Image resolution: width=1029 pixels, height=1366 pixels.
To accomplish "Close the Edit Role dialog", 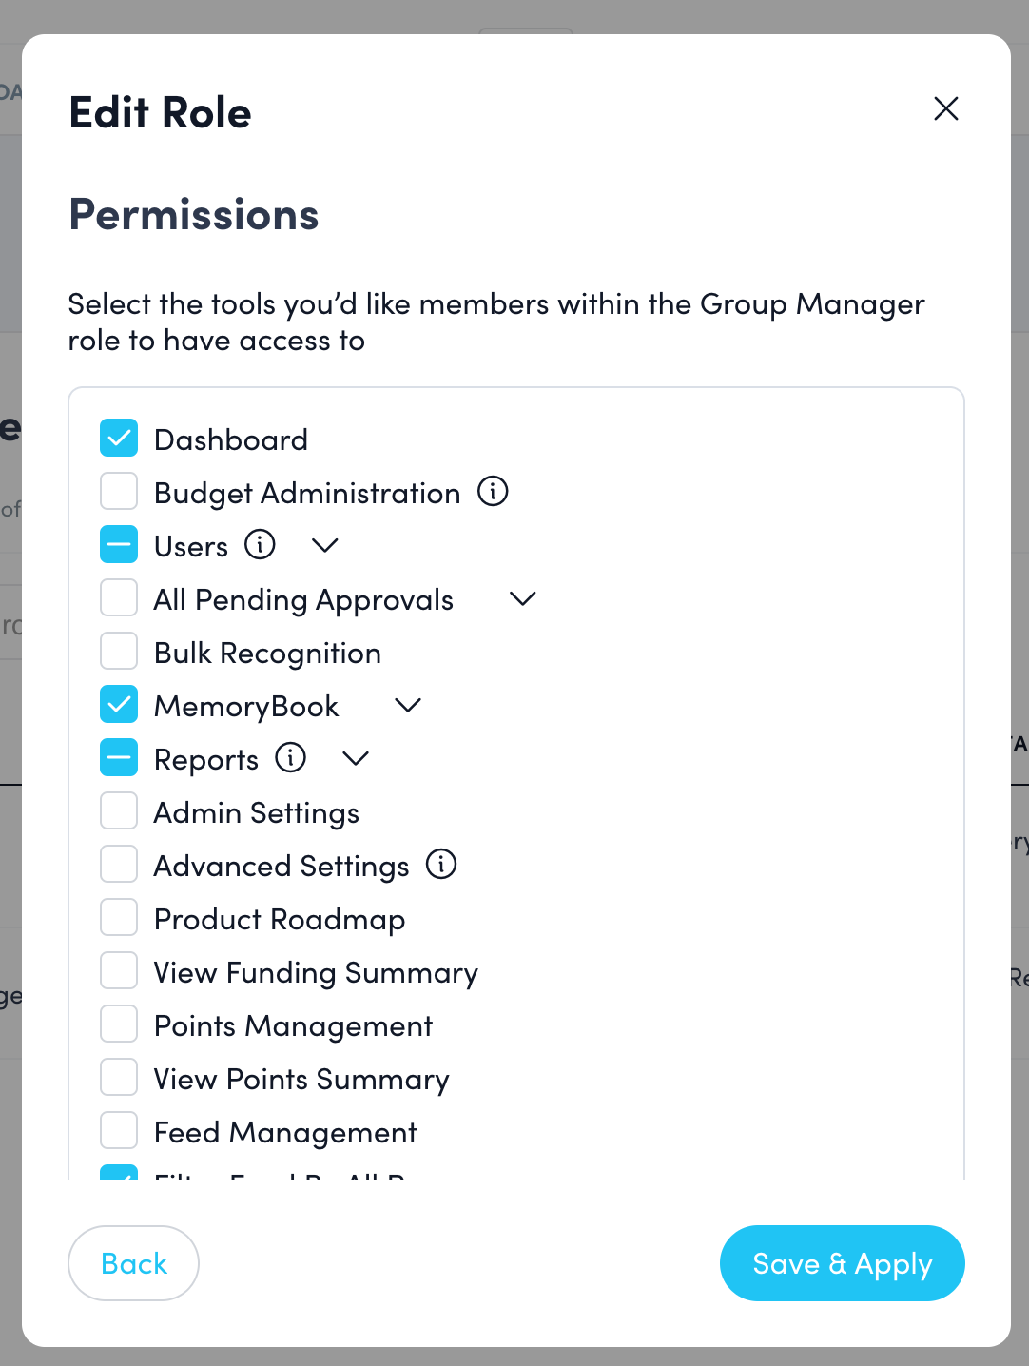I will pos(946,109).
